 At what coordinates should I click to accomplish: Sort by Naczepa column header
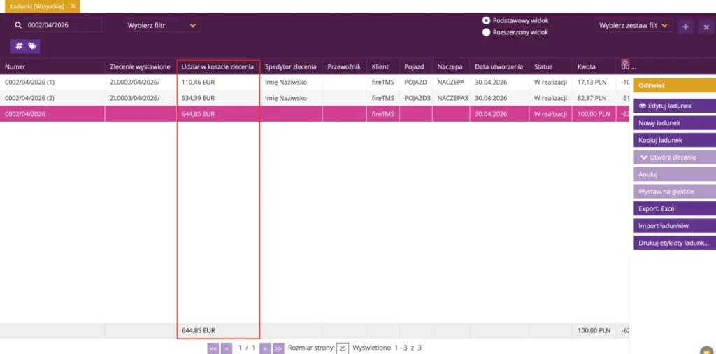click(450, 66)
